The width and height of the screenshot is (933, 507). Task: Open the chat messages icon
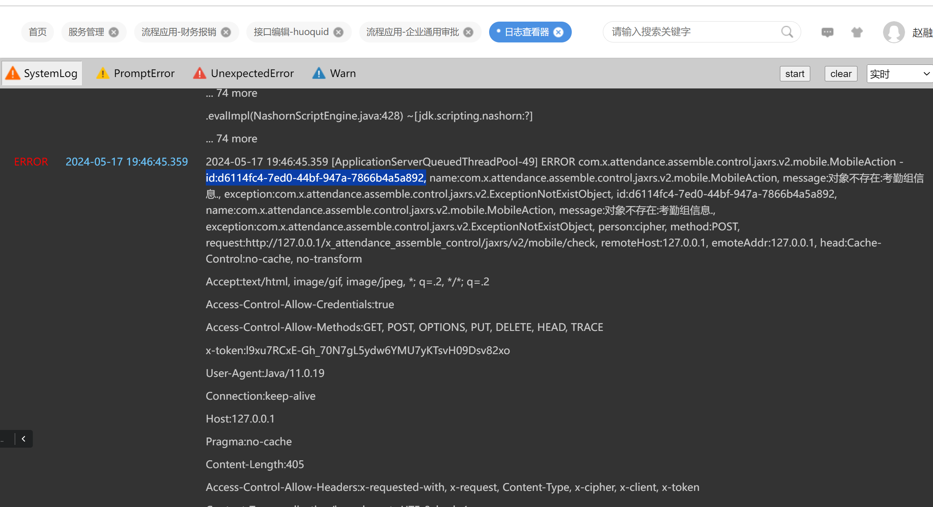(827, 32)
